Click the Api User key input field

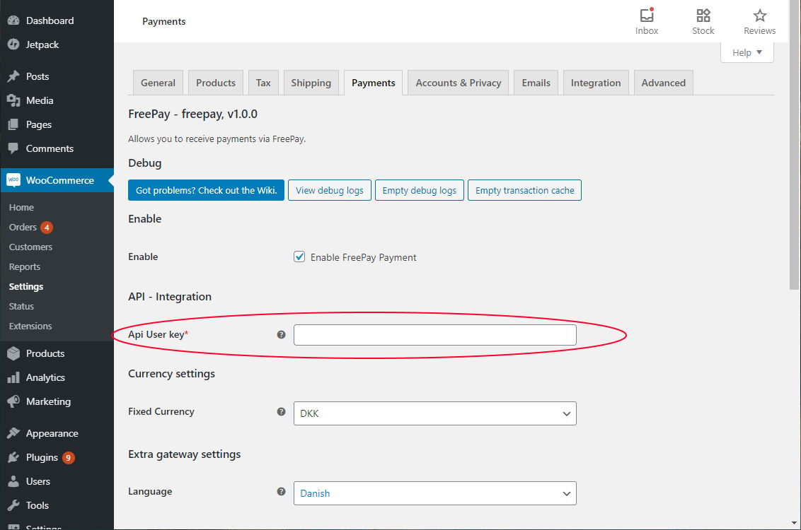pos(434,335)
